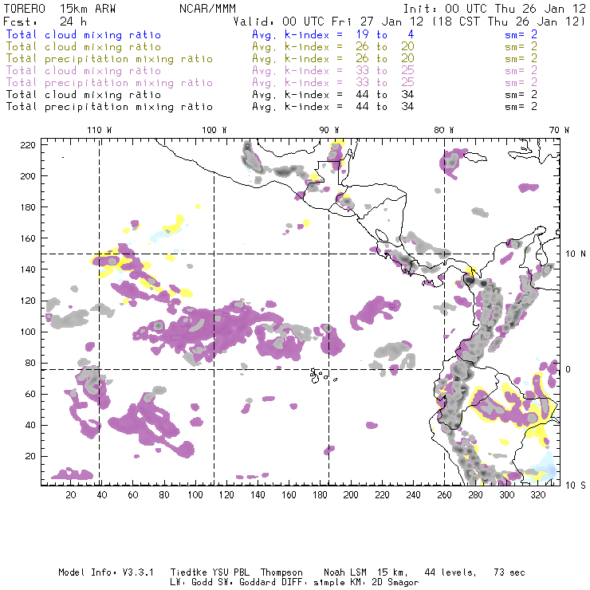Select the "Model Info: V3.3.1" footer text
Screen dimensions: 590x590
click(106, 572)
